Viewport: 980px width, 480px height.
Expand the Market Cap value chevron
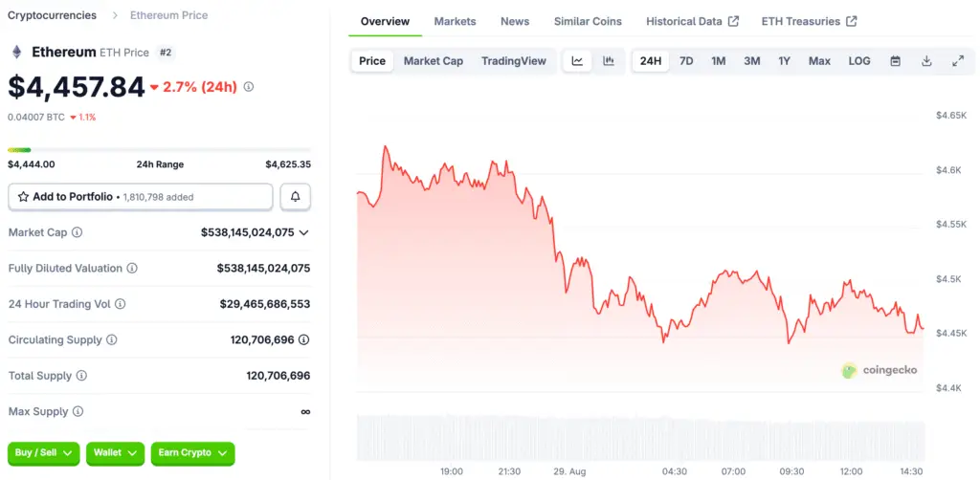coord(304,232)
